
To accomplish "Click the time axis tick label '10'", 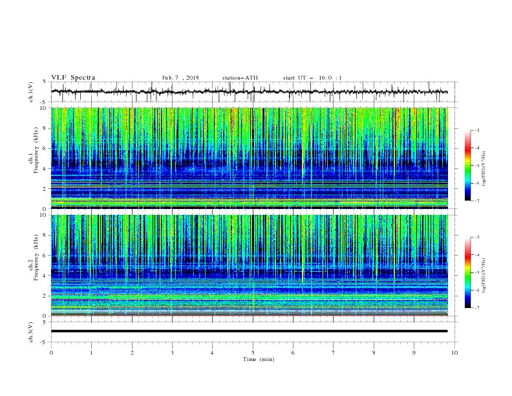I will (x=454, y=353).
